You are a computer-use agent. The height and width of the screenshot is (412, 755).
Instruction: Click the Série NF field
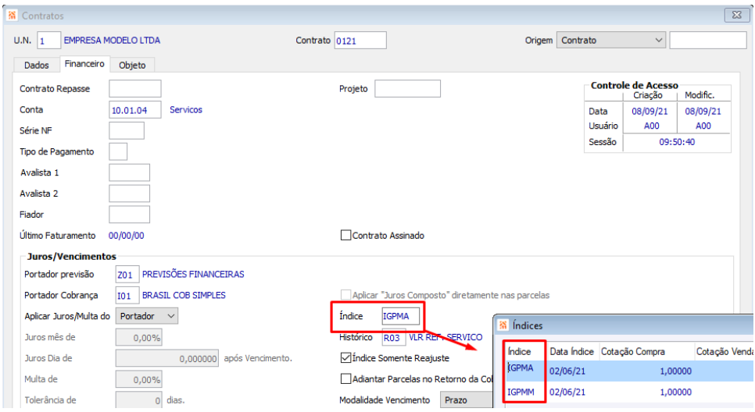pos(127,130)
